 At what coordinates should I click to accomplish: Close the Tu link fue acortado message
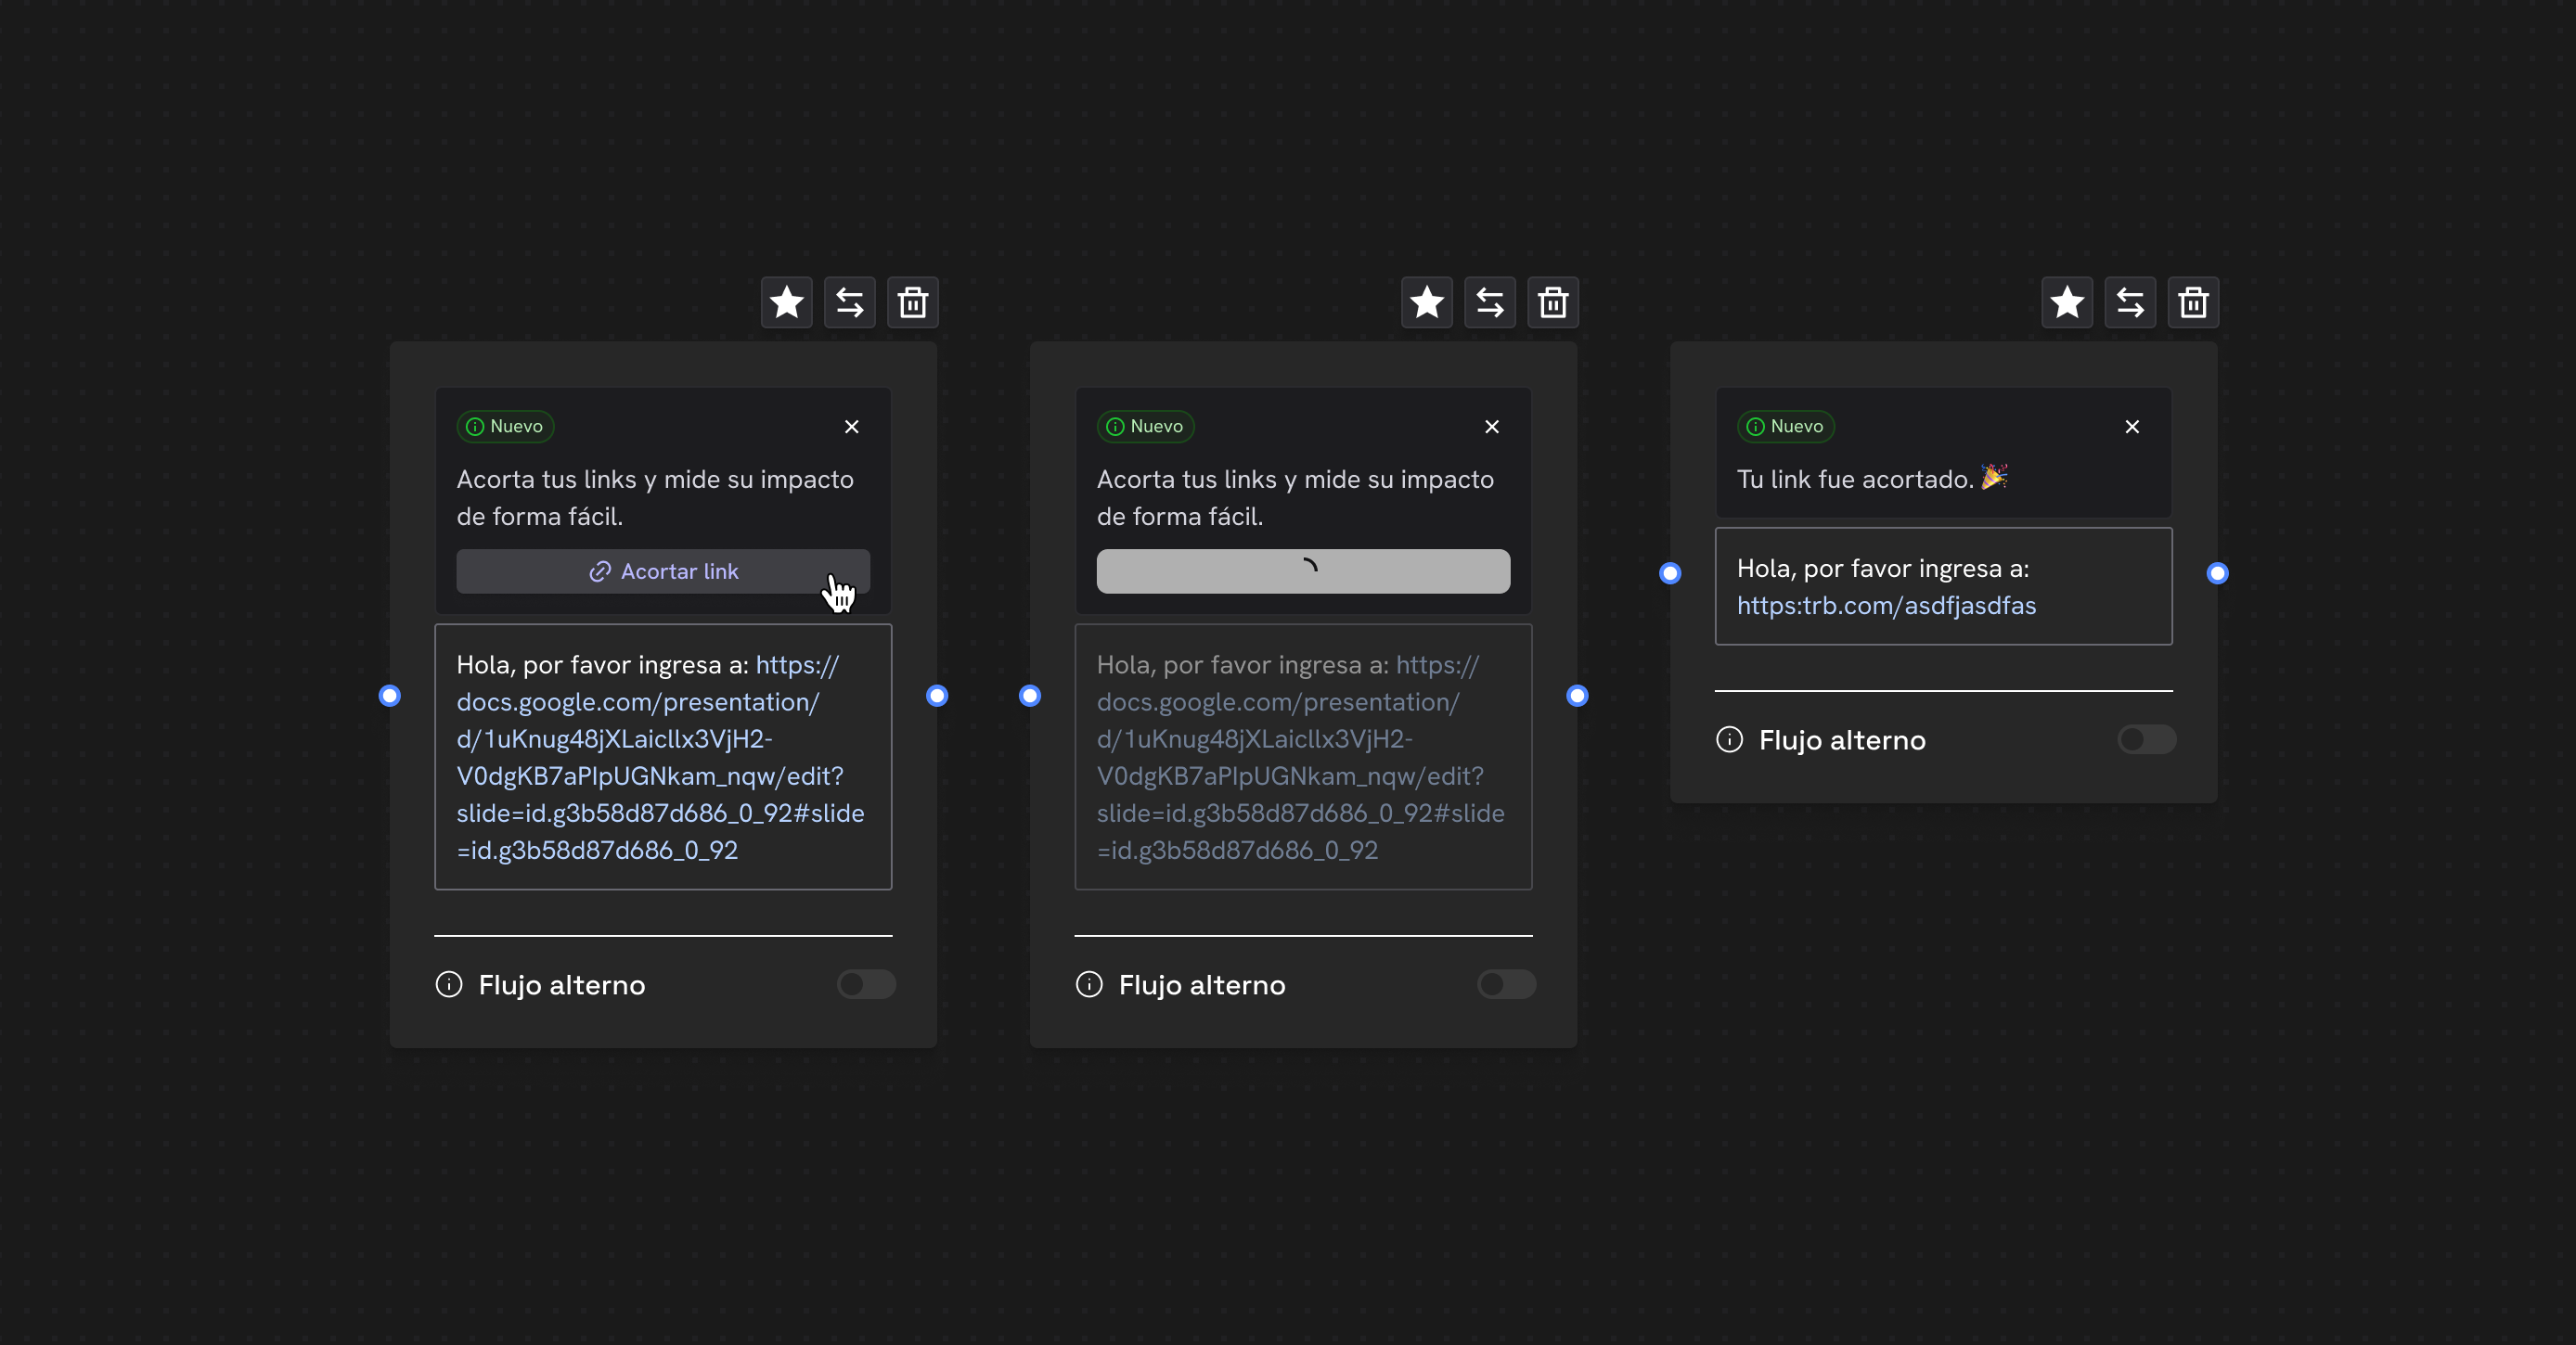click(x=2131, y=427)
